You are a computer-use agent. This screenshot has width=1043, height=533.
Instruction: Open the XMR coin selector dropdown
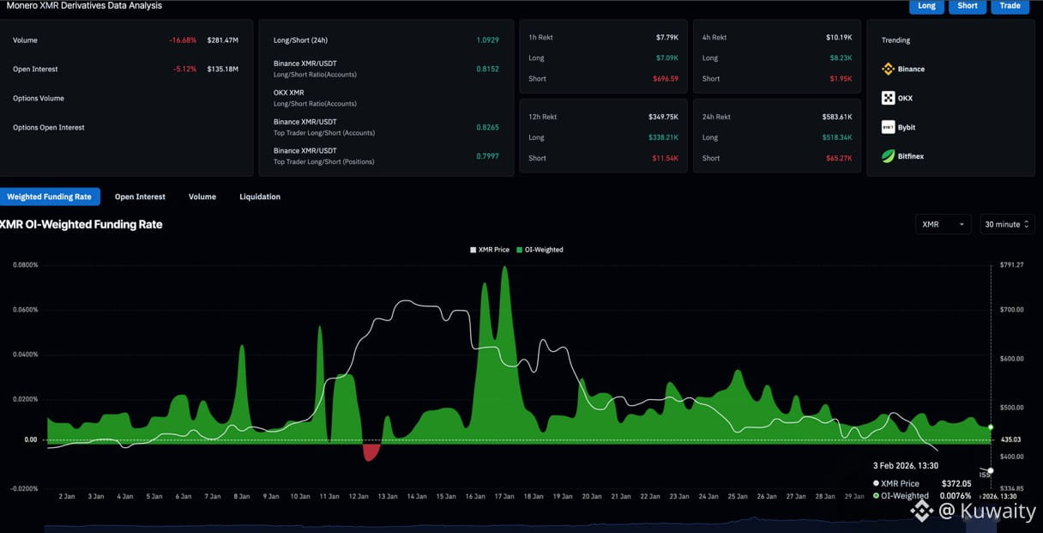tap(943, 224)
